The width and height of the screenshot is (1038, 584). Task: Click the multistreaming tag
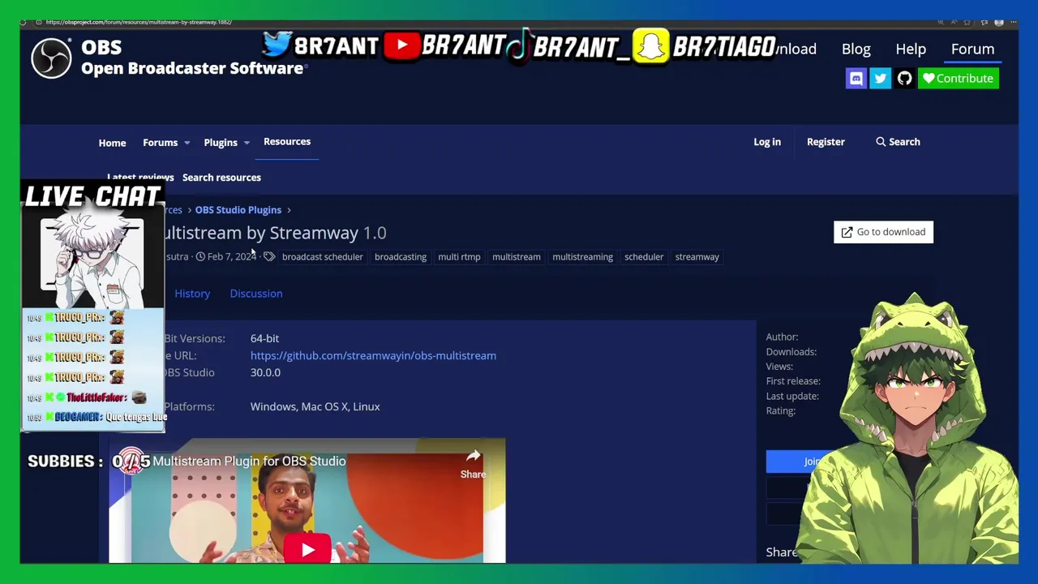pos(582,257)
